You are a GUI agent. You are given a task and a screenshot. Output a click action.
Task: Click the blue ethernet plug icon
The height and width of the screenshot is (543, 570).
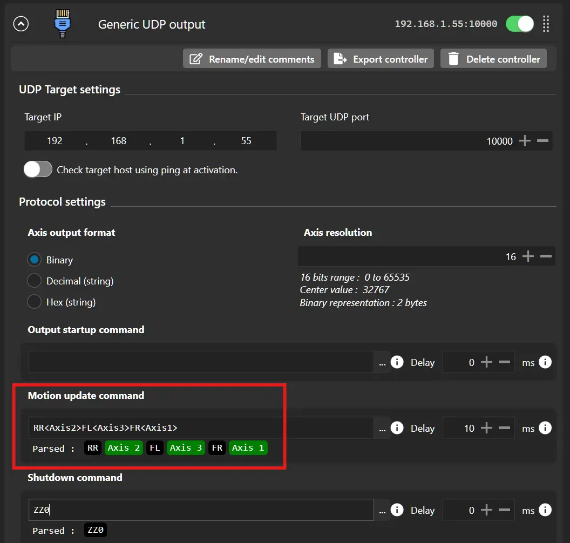63,24
